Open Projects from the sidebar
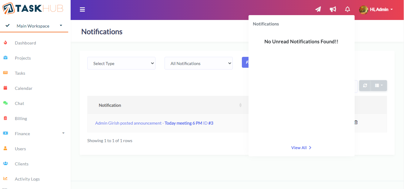 pyautogui.click(x=23, y=58)
